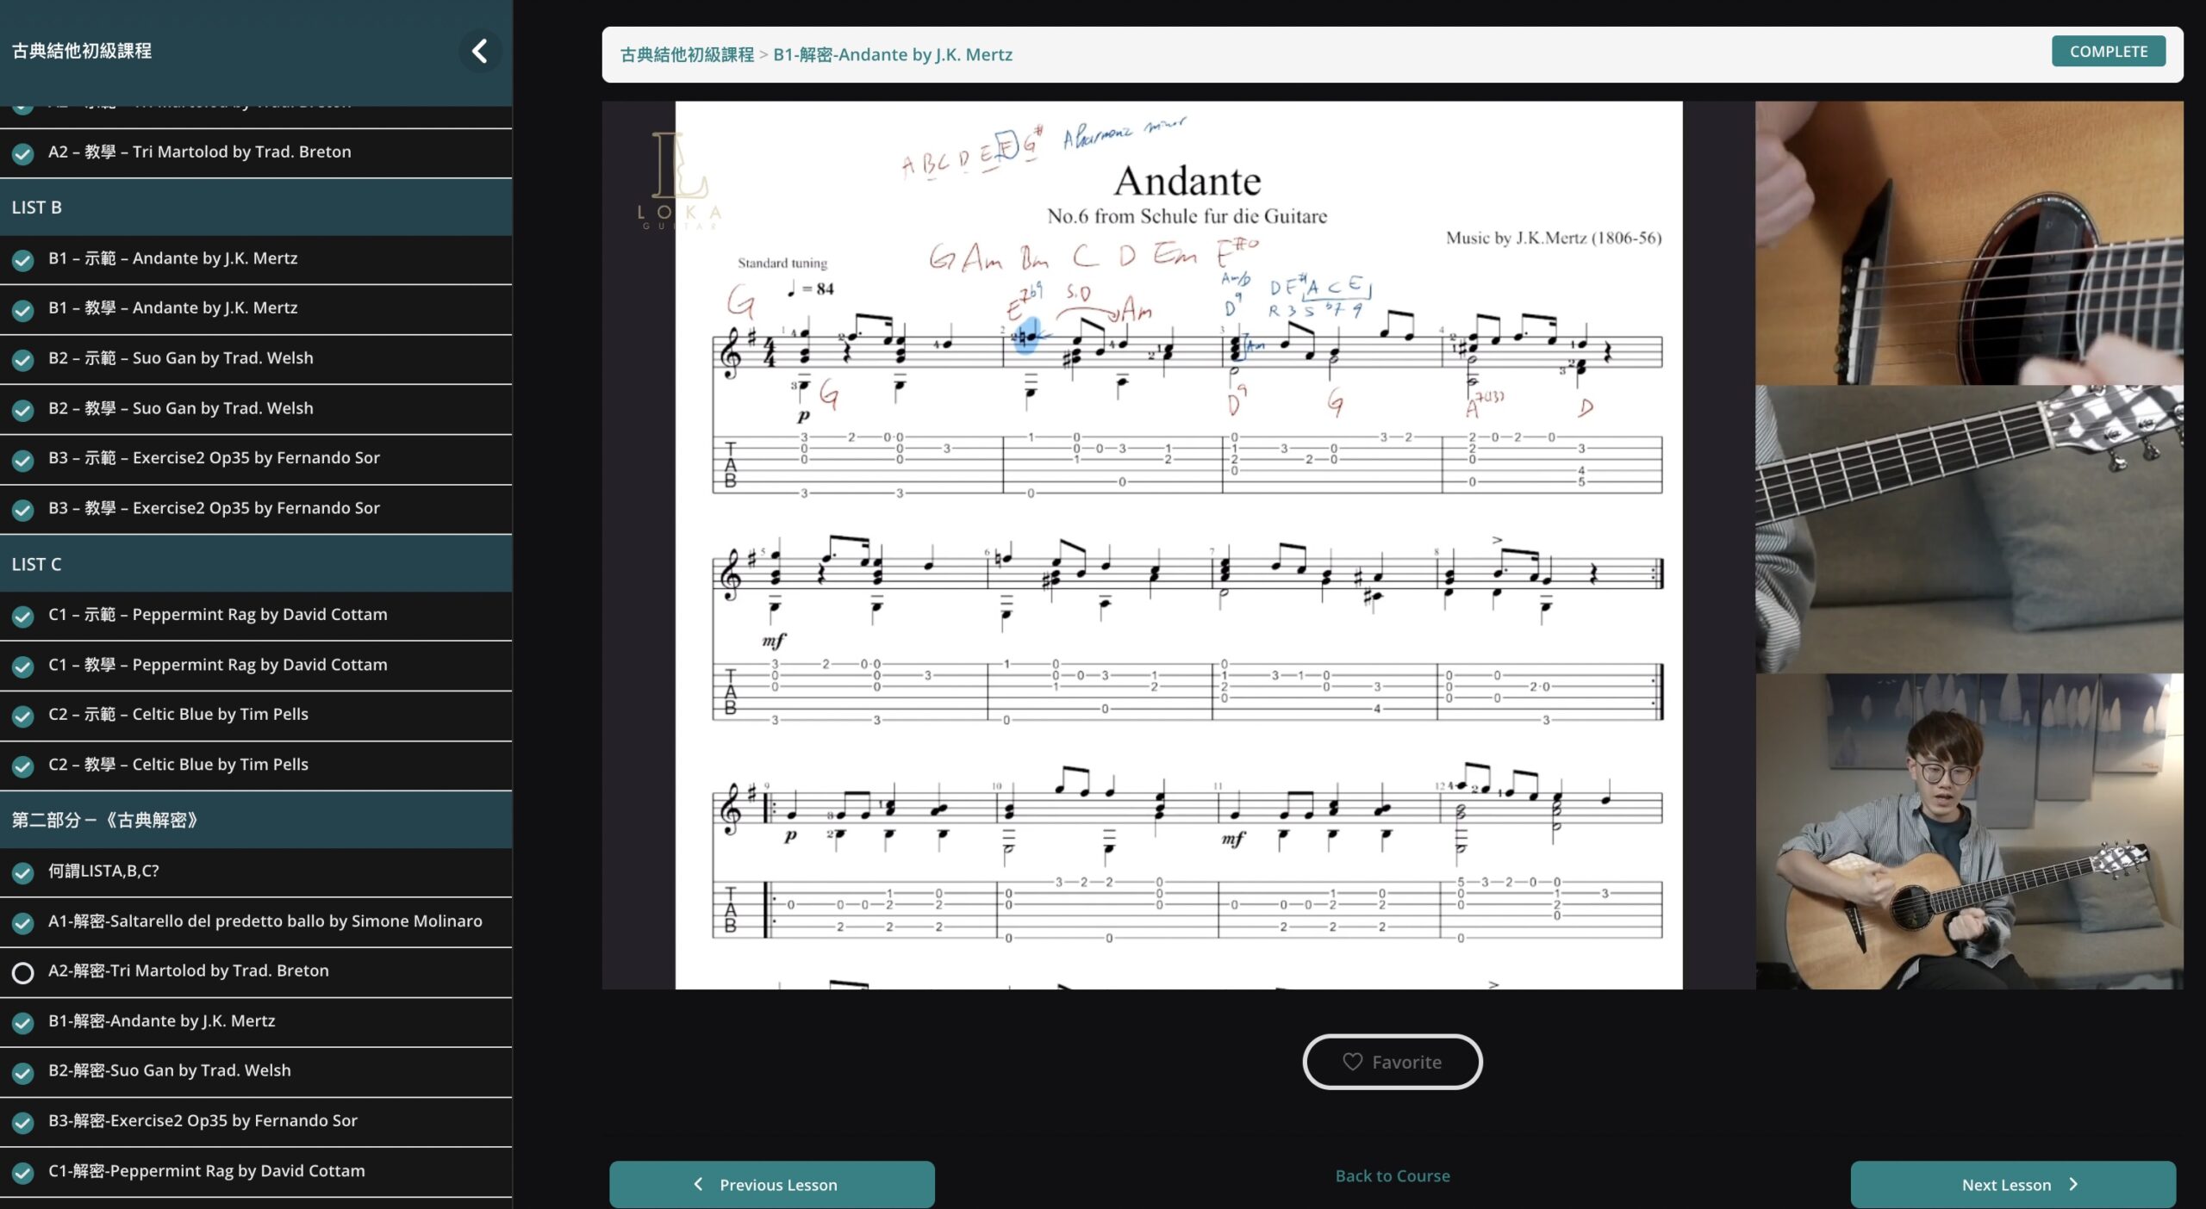Viewport: 2206px width, 1209px height.
Task: Open lesson B3 – 教學 – Exercise2 Op35 by Fernando Sor
Action: (256, 508)
